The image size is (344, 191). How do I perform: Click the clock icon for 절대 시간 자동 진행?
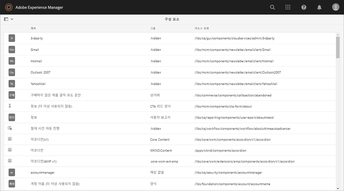(x=10, y=128)
